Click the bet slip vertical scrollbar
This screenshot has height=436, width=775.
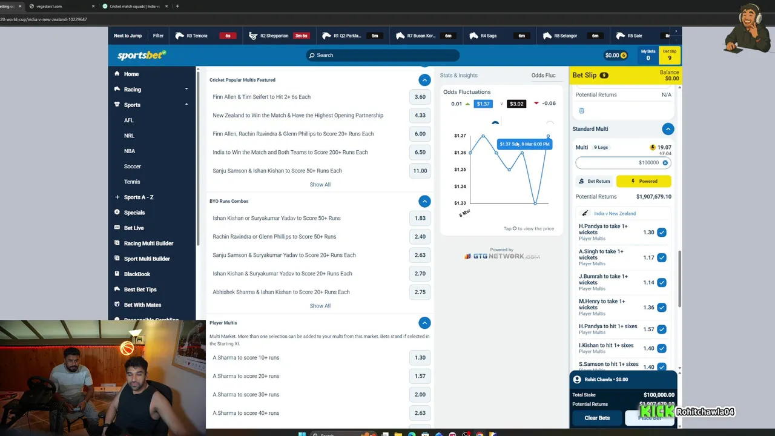coord(679,279)
